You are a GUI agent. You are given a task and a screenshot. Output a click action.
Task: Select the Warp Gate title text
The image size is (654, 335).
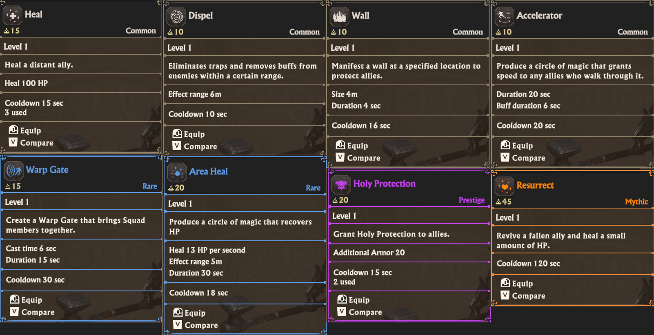[47, 170]
